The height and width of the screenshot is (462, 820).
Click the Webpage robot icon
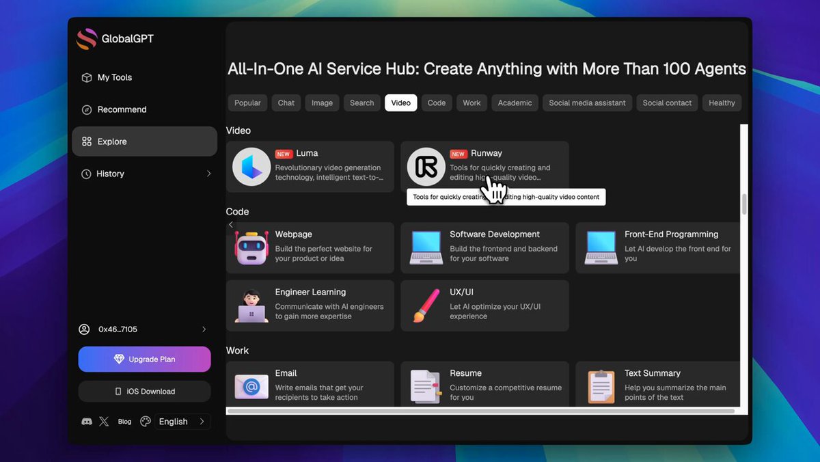point(251,247)
